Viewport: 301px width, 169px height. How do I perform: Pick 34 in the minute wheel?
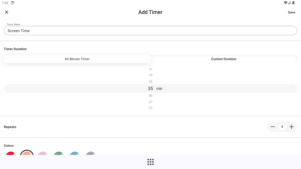pyautogui.click(x=150, y=81)
